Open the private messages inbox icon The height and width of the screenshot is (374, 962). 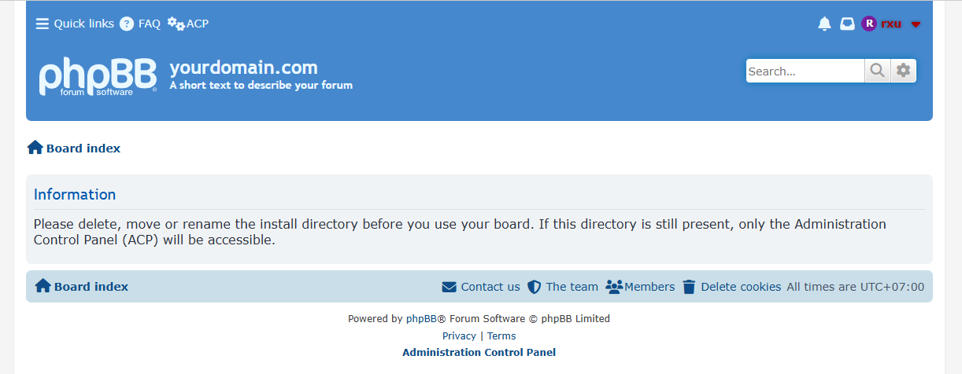(847, 24)
